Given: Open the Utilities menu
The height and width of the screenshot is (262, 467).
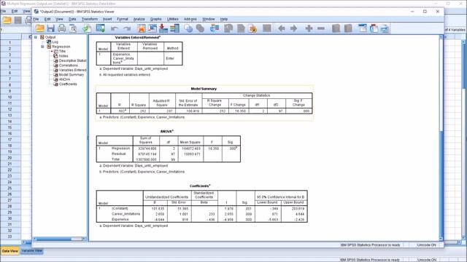Looking at the screenshot, I should pos(172,19).
